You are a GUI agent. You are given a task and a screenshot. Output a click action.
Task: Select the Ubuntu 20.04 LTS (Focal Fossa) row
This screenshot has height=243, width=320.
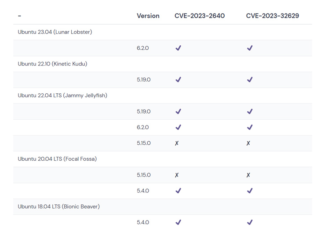[x=163, y=159]
